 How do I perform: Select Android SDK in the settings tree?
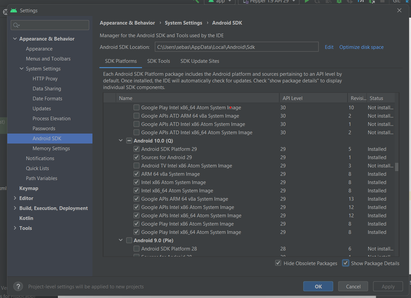click(x=50, y=139)
